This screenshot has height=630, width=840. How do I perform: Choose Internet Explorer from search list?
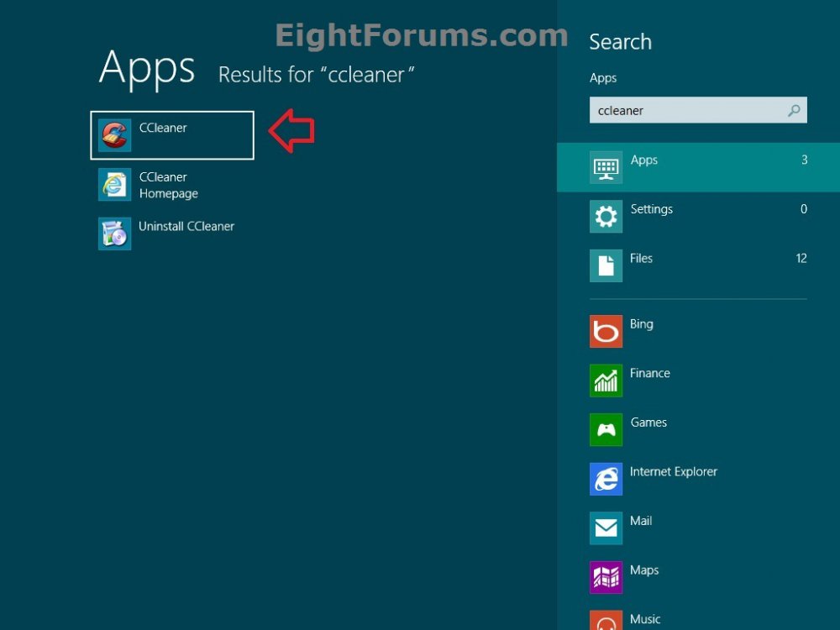(x=674, y=472)
